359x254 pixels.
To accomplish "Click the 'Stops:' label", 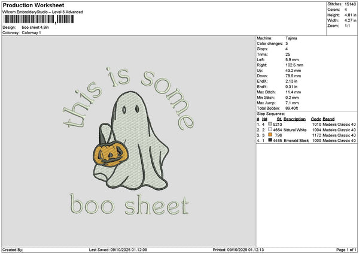I will (x=263, y=49).
